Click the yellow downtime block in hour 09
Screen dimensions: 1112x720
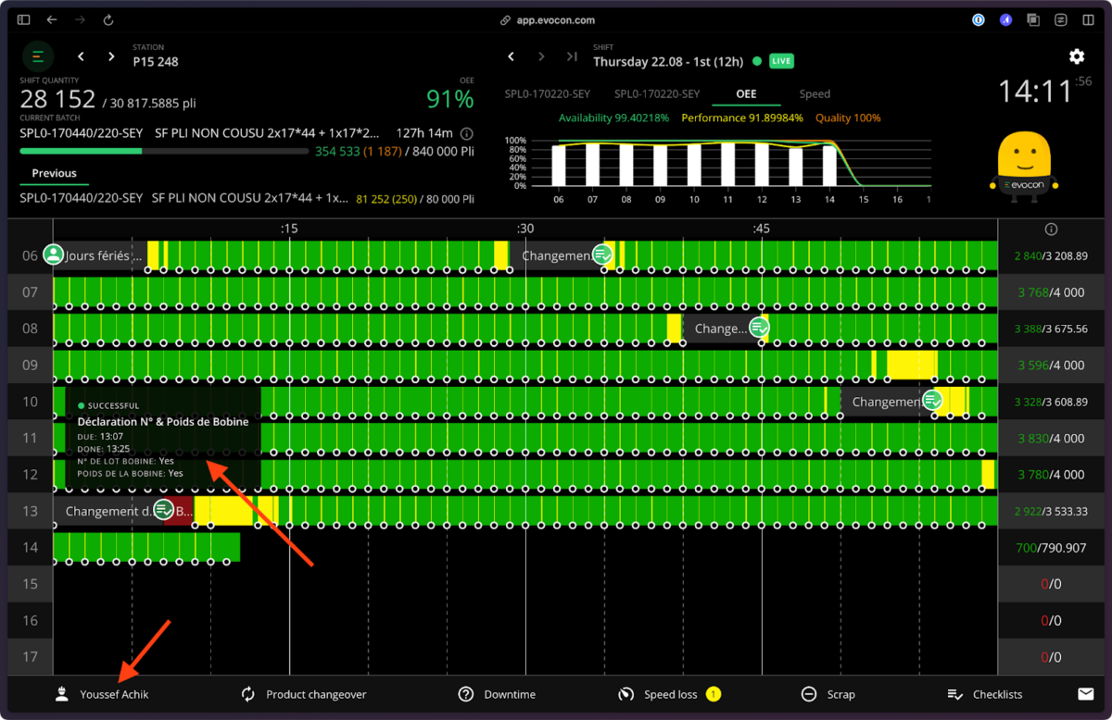(911, 365)
